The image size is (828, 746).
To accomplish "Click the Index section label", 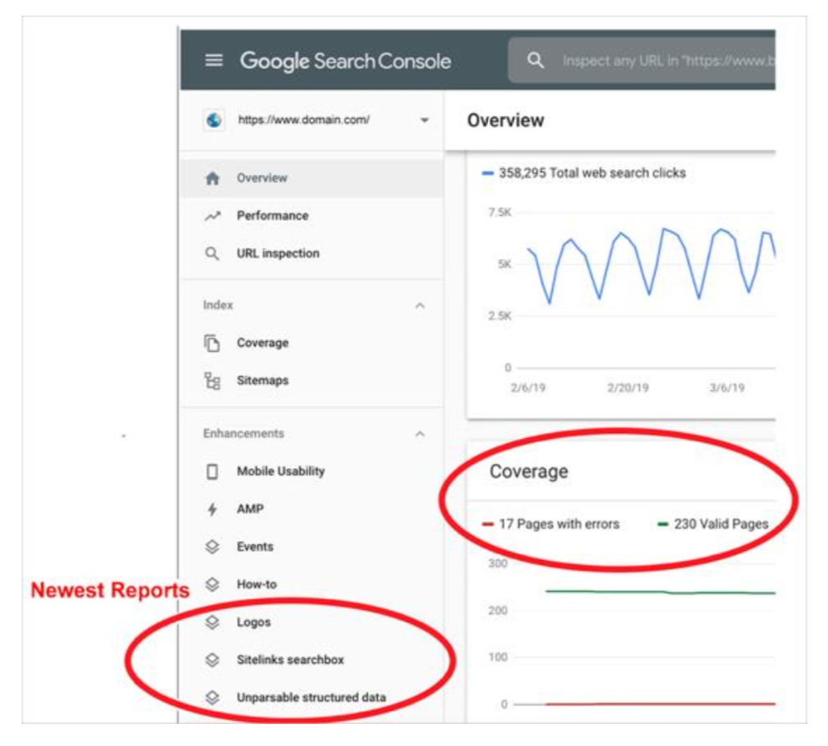I will [217, 305].
